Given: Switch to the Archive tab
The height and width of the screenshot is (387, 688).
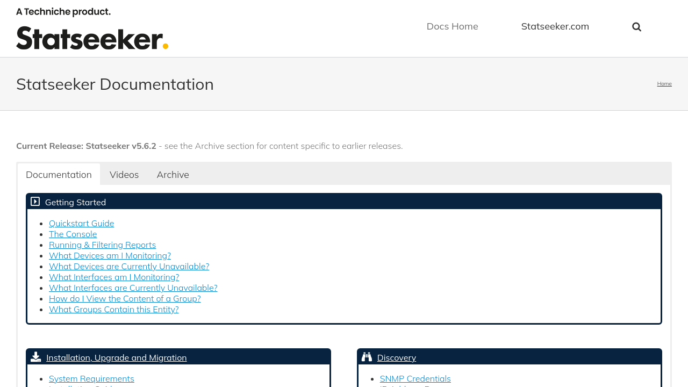Looking at the screenshot, I should [x=173, y=175].
